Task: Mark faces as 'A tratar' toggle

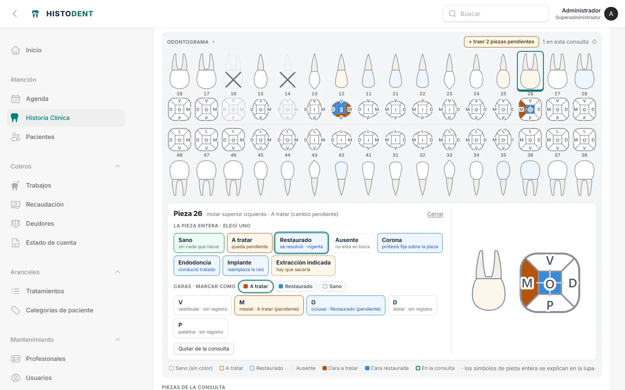Action: point(256,286)
